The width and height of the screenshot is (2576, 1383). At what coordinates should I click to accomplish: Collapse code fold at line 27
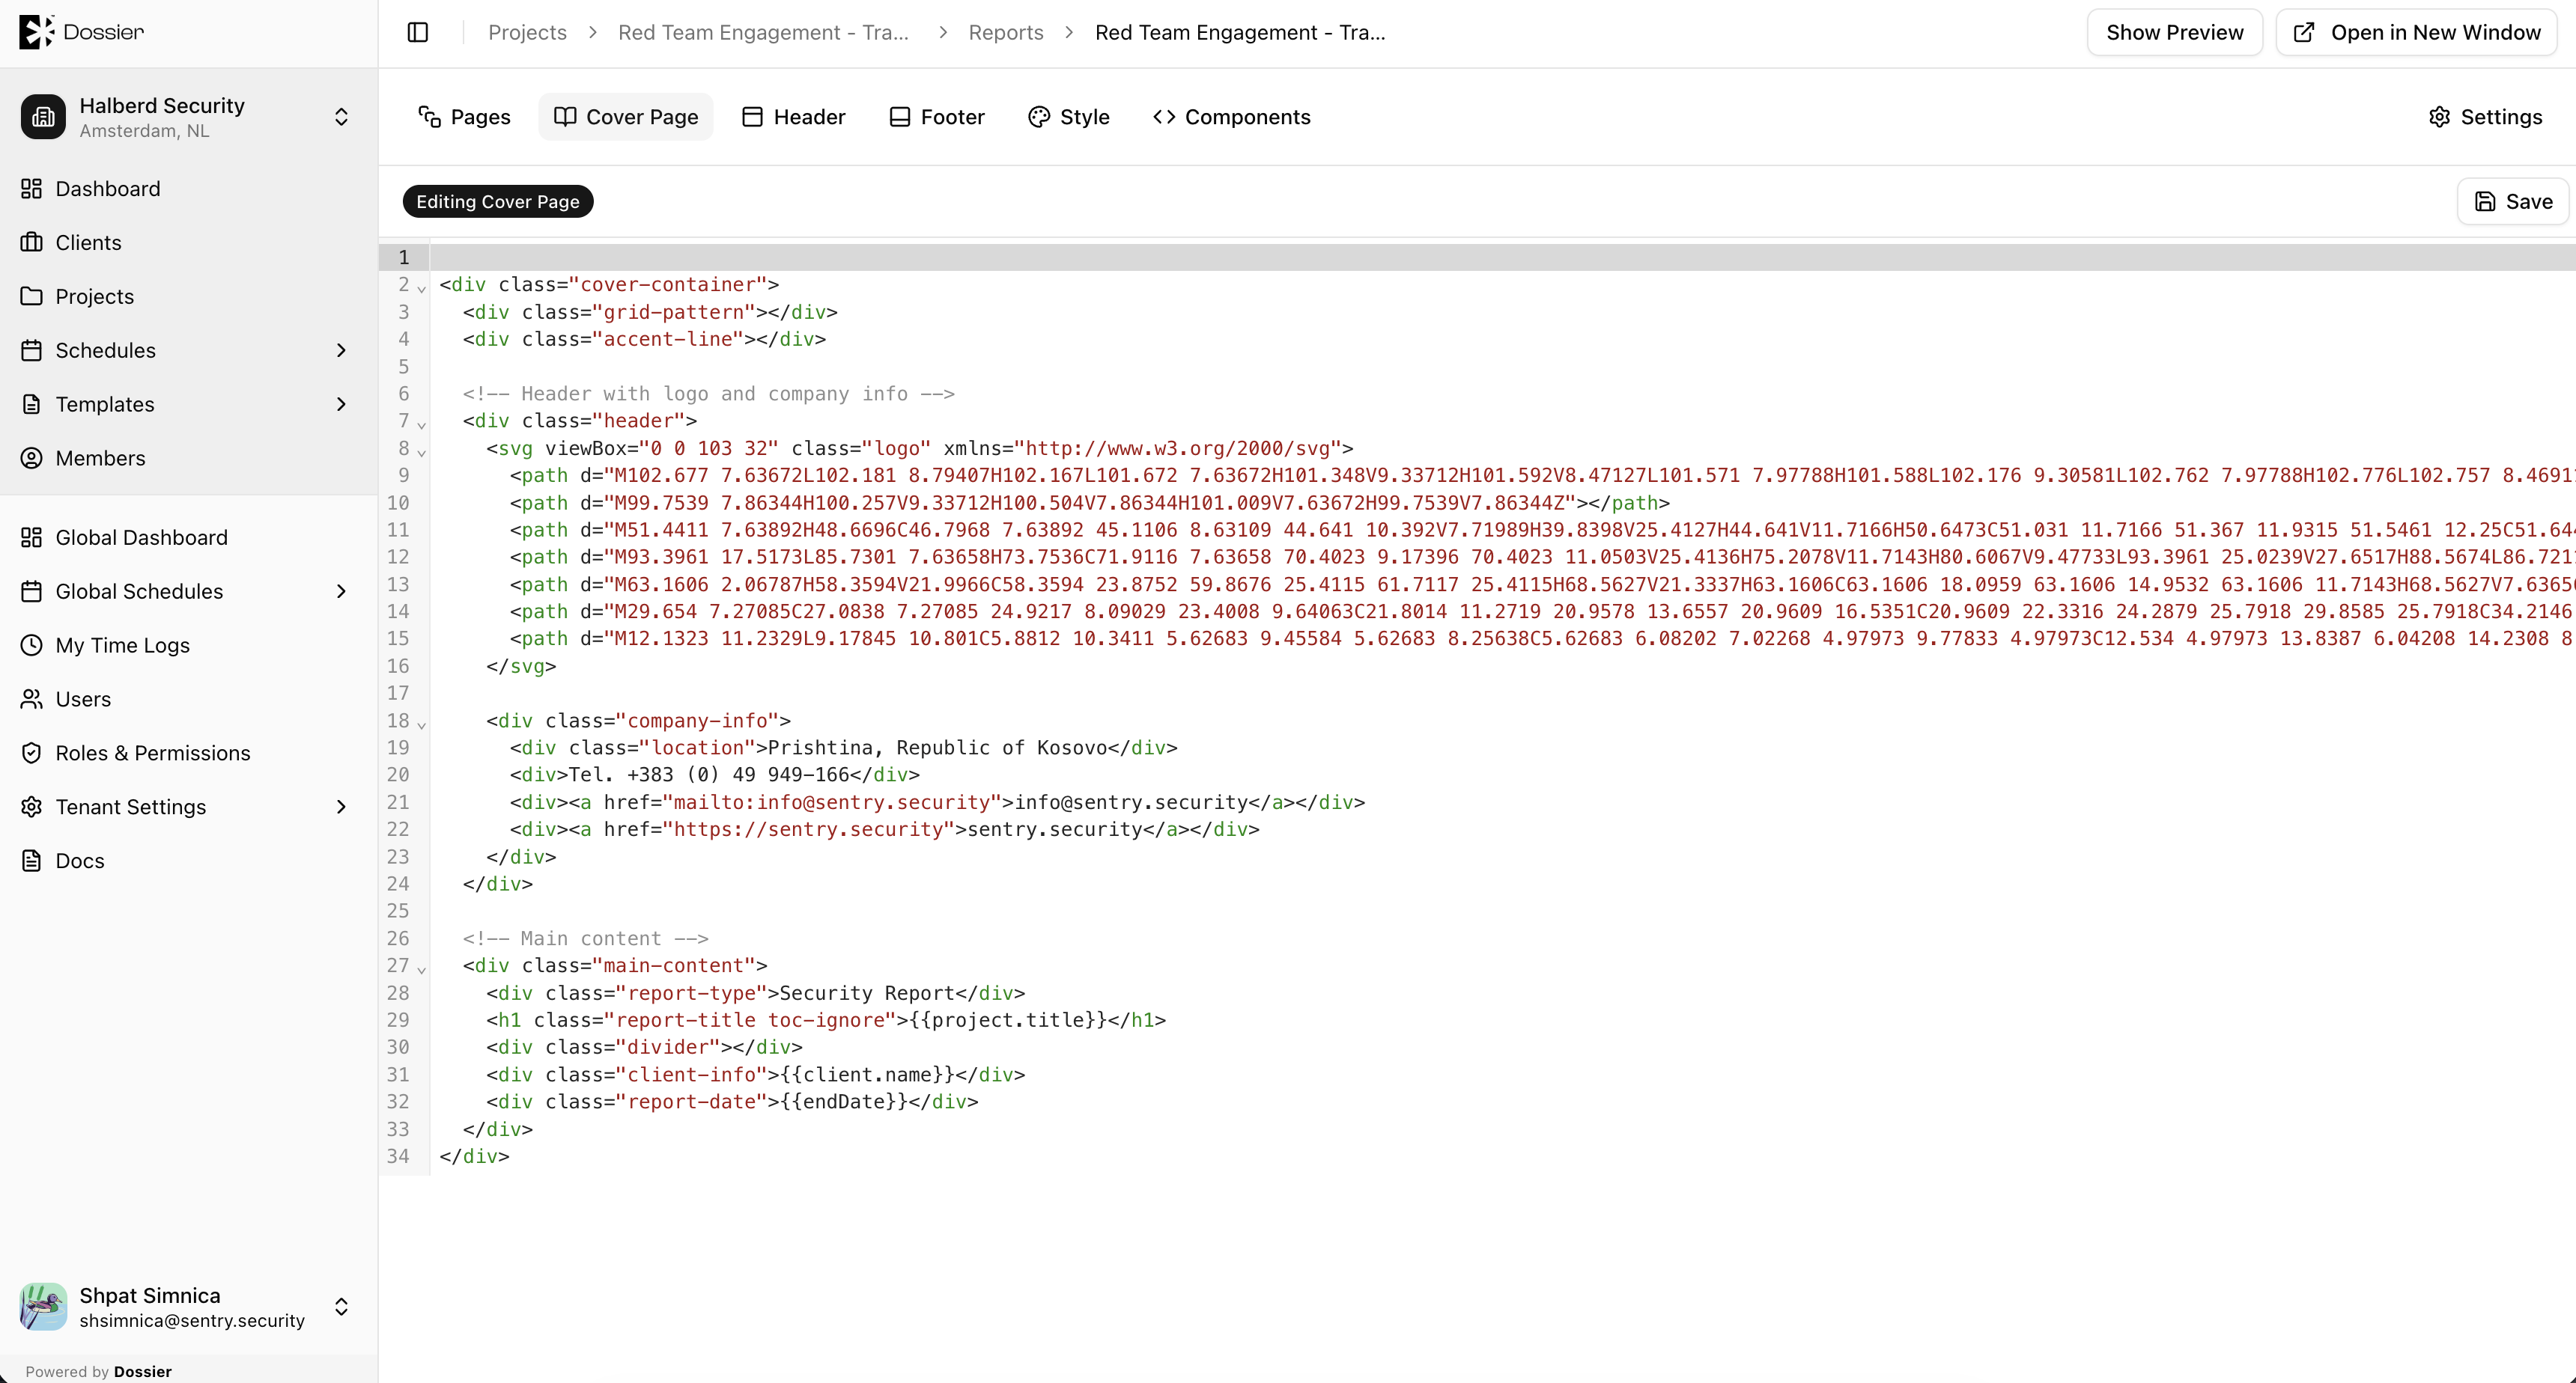tap(422, 969)
